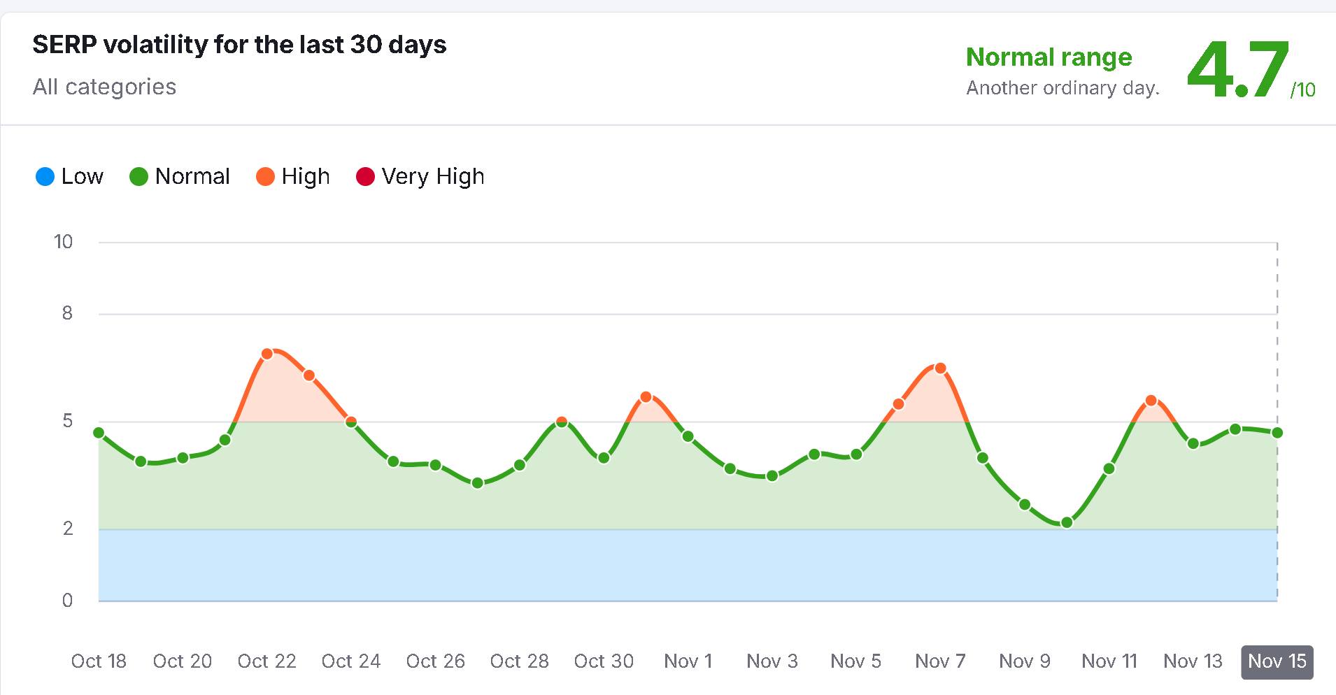The height and width of the screenshot is (695, 1336).
Task: Click the Nov 11 axis label
Action: click(x=1109, y=661)
